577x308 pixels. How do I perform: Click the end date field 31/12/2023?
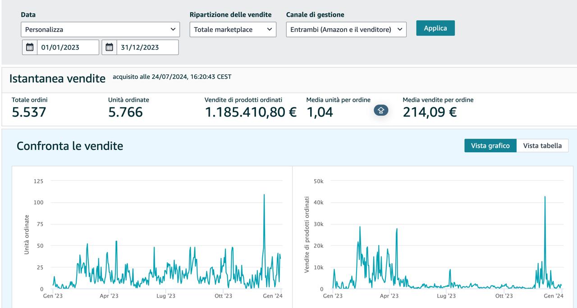coord(147,47)
